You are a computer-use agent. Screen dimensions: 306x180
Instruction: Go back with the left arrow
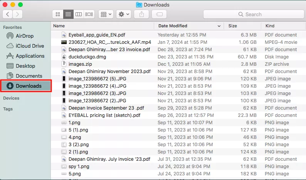click(8, 14)
